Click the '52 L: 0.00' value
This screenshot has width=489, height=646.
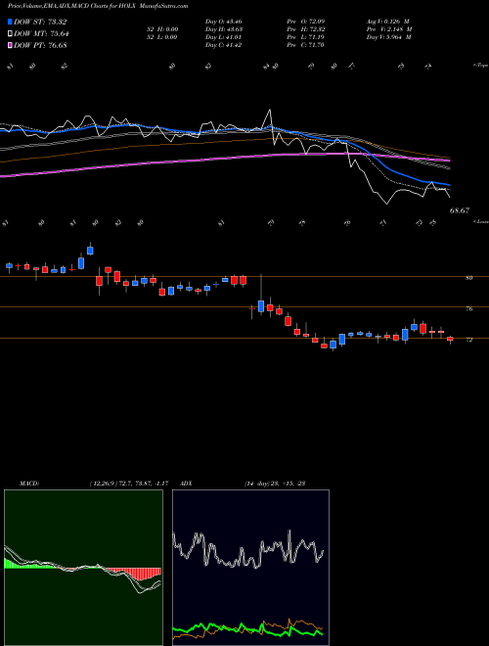coord(161,37)
